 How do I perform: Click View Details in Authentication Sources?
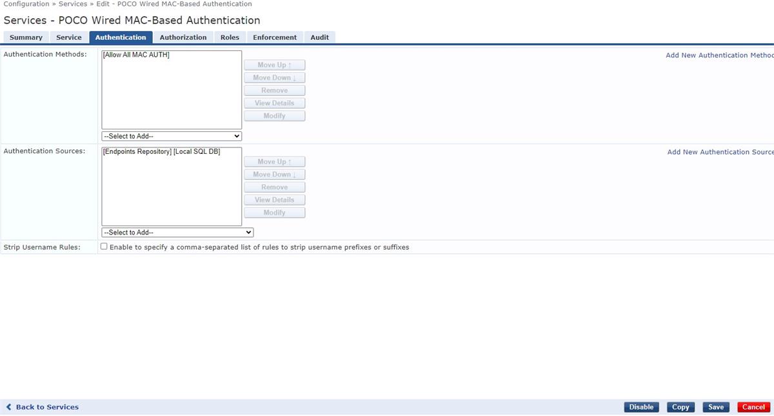[275, 200]
